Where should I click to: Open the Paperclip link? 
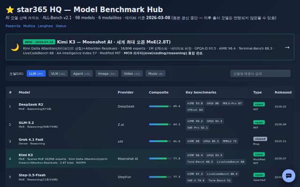13,26
